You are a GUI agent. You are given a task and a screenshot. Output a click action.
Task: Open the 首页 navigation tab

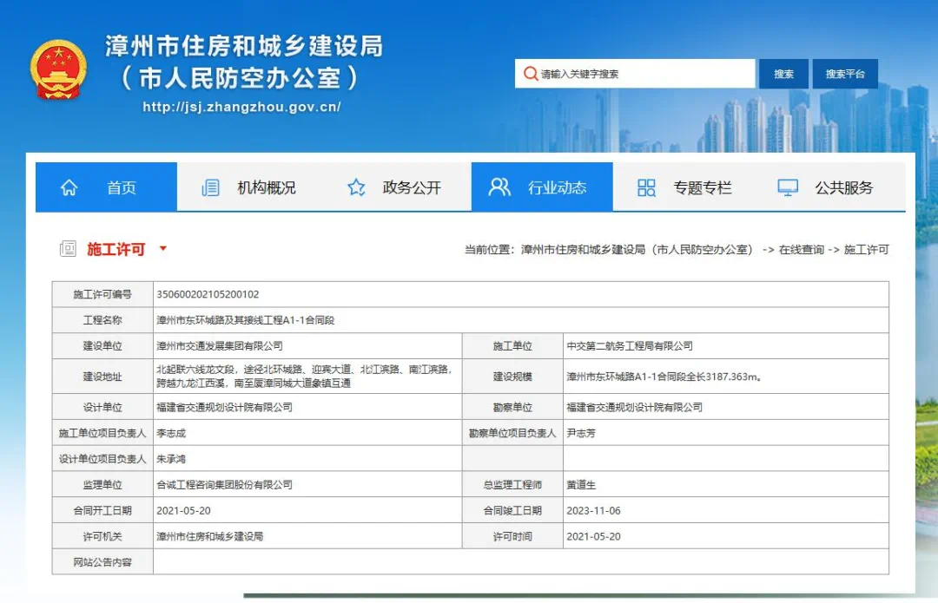(x=121, y=187)
